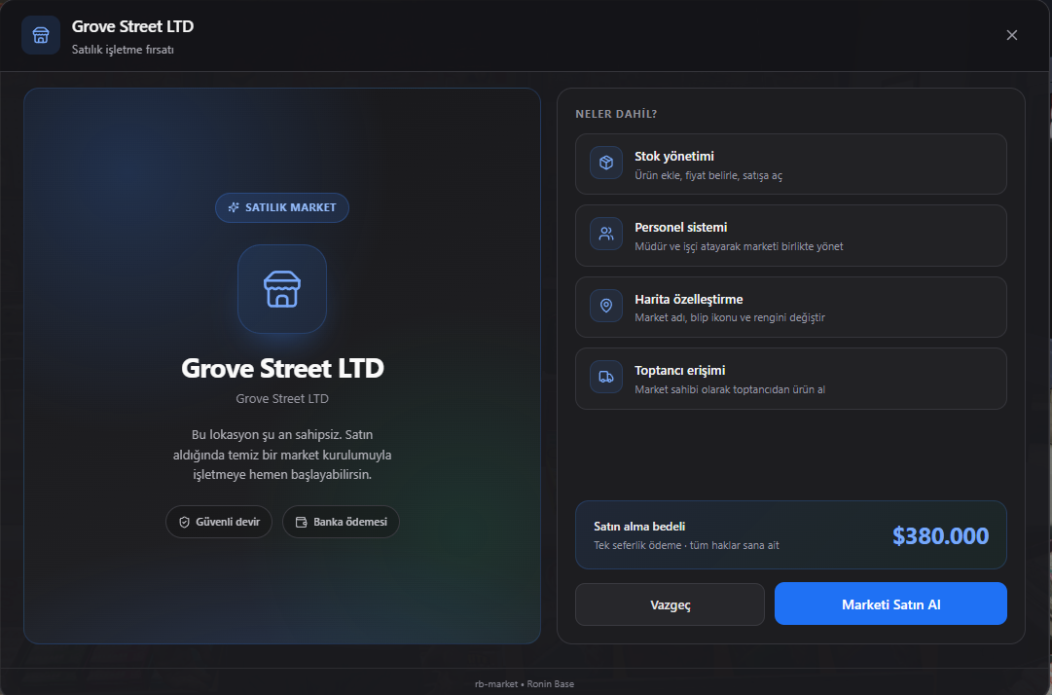
Task: Buy the market with Marketi Satın Al
Action: (x=890, y=604)
